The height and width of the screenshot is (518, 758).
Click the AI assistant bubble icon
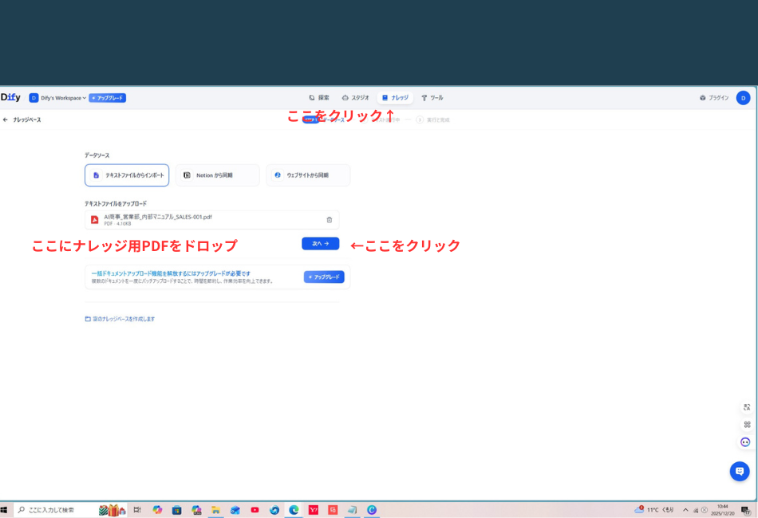(x=744, y=442)
